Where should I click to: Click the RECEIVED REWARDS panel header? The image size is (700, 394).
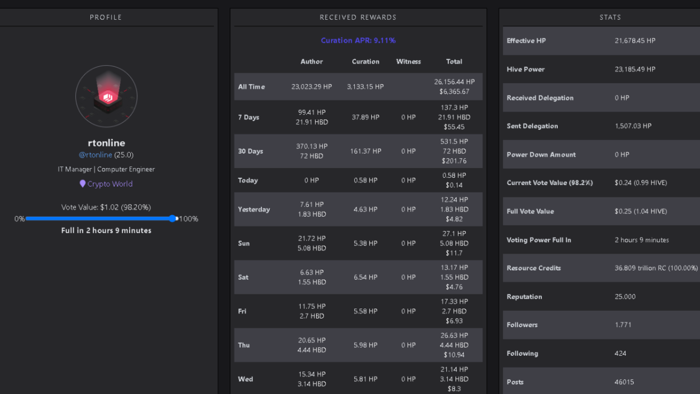tap(358, 18)
